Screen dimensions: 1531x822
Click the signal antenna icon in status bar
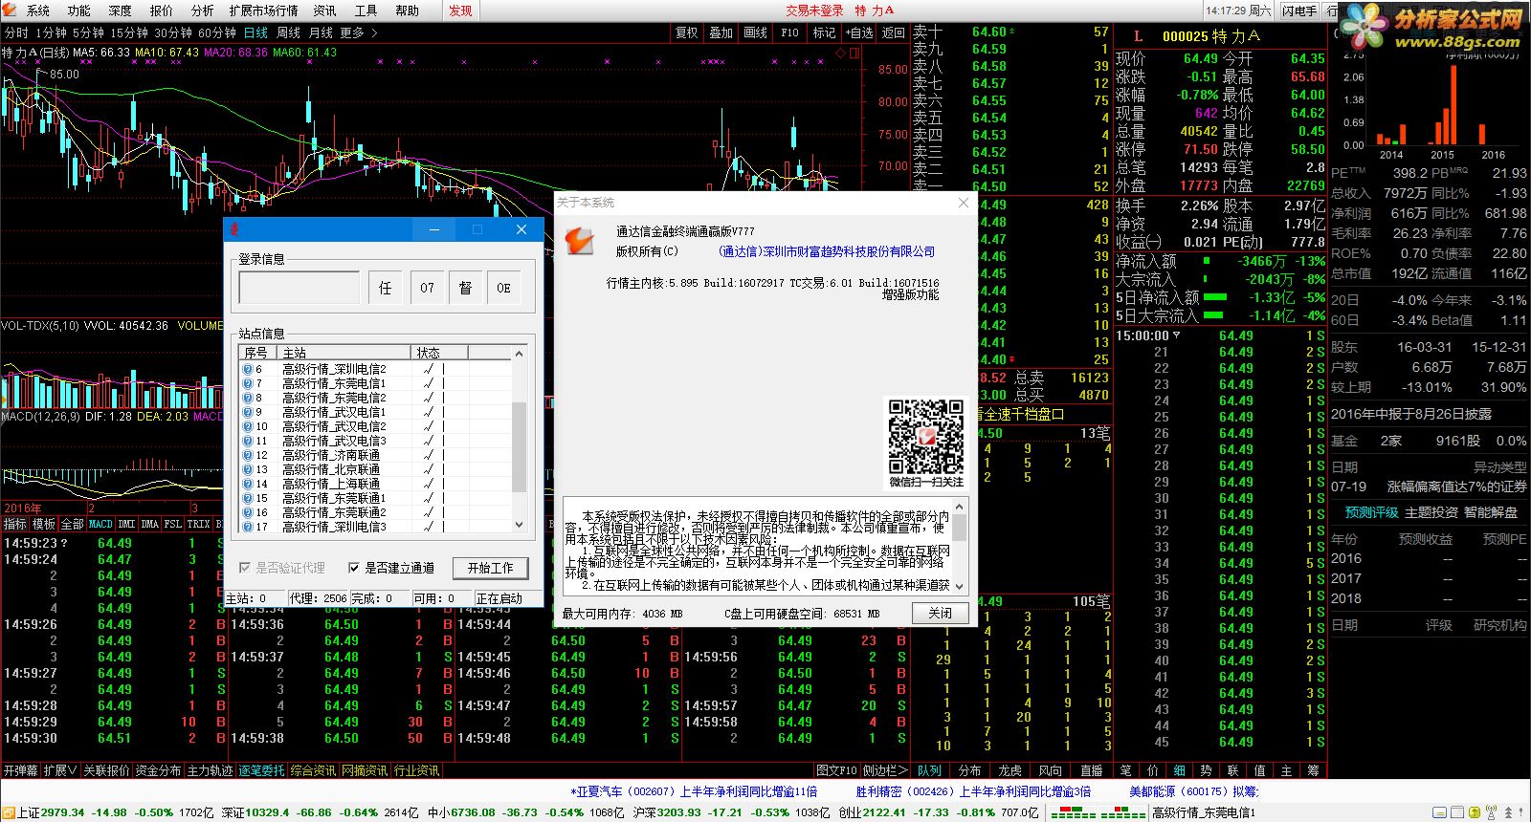pyautogui.click(x=1492, y=812)
